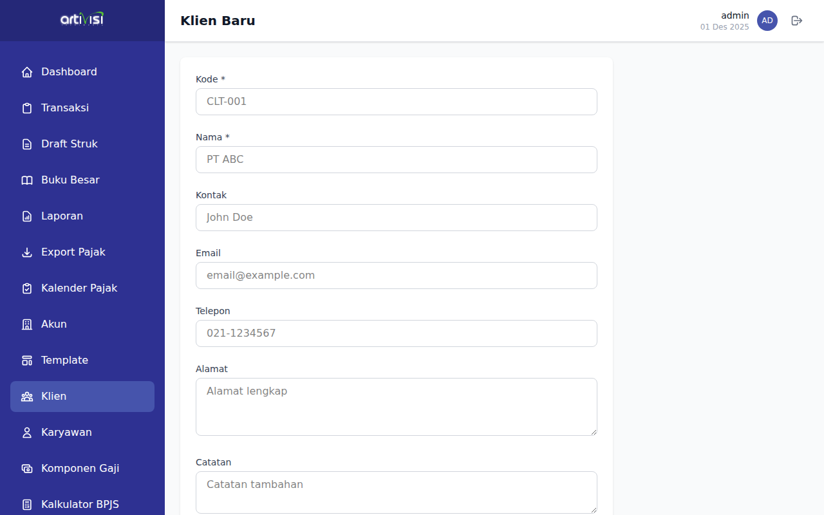Open the Laporan menu item
The height and width of the screenshot is (515, 824).
click(x=62, y=216)
